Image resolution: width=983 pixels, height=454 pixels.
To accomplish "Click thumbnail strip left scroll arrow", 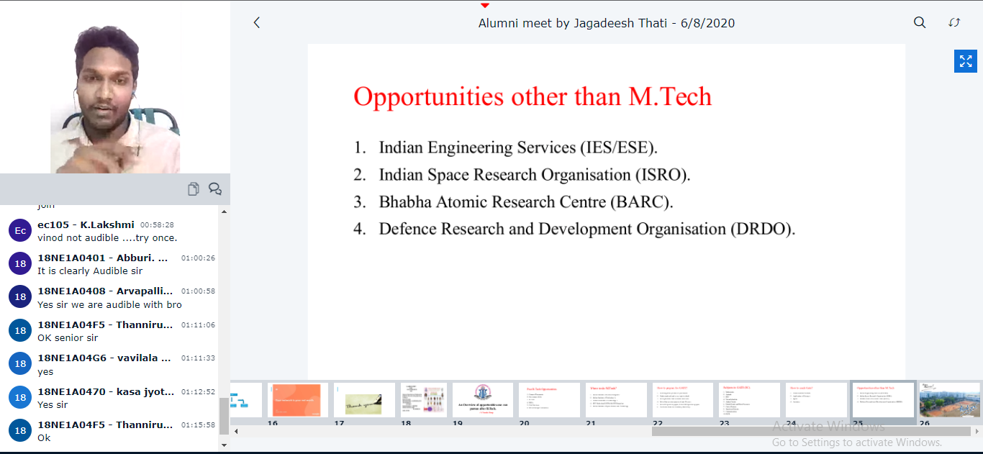I will click(x=235, y=431).
